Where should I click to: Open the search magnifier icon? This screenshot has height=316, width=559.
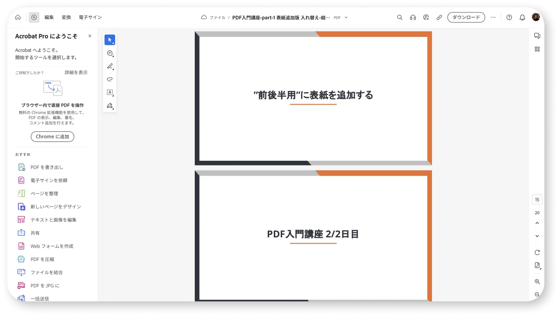pyautogui.click(x=400, y=17)
